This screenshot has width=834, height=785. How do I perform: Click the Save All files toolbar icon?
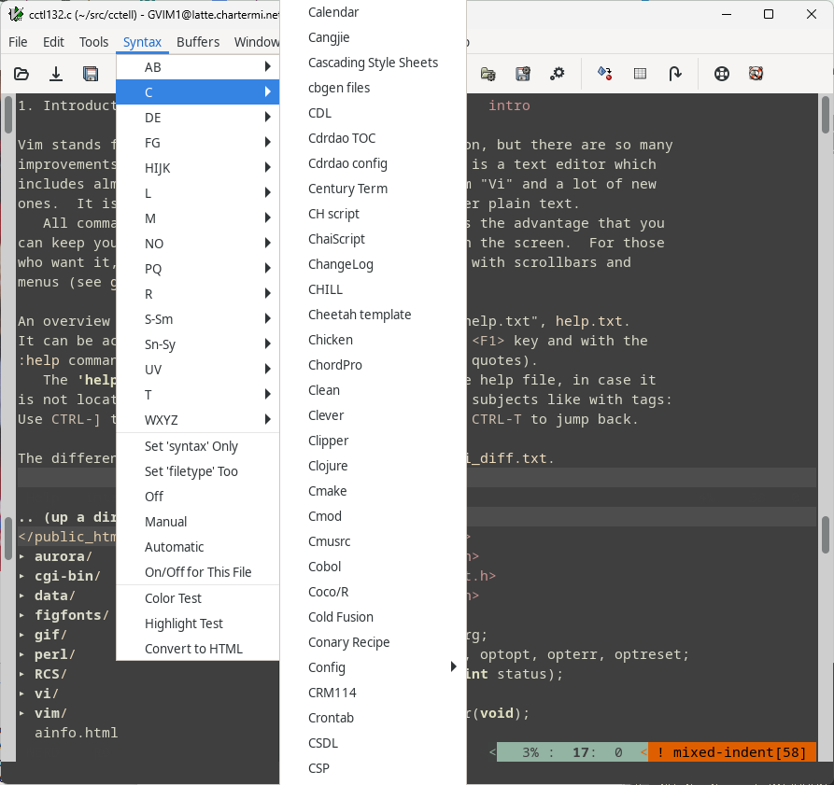point(91,74)
